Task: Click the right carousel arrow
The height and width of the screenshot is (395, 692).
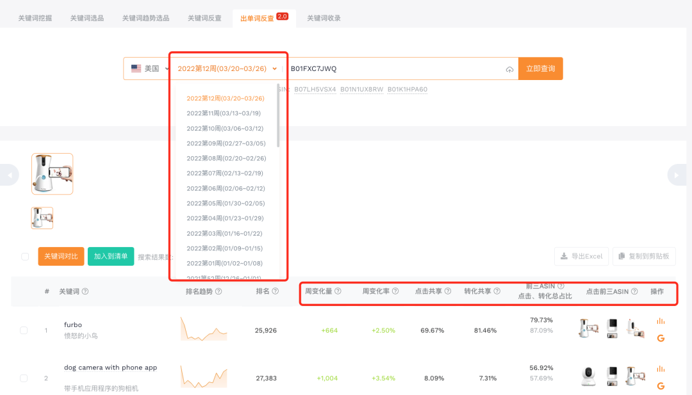Action: pyautogui.click(x=679, y=175)
